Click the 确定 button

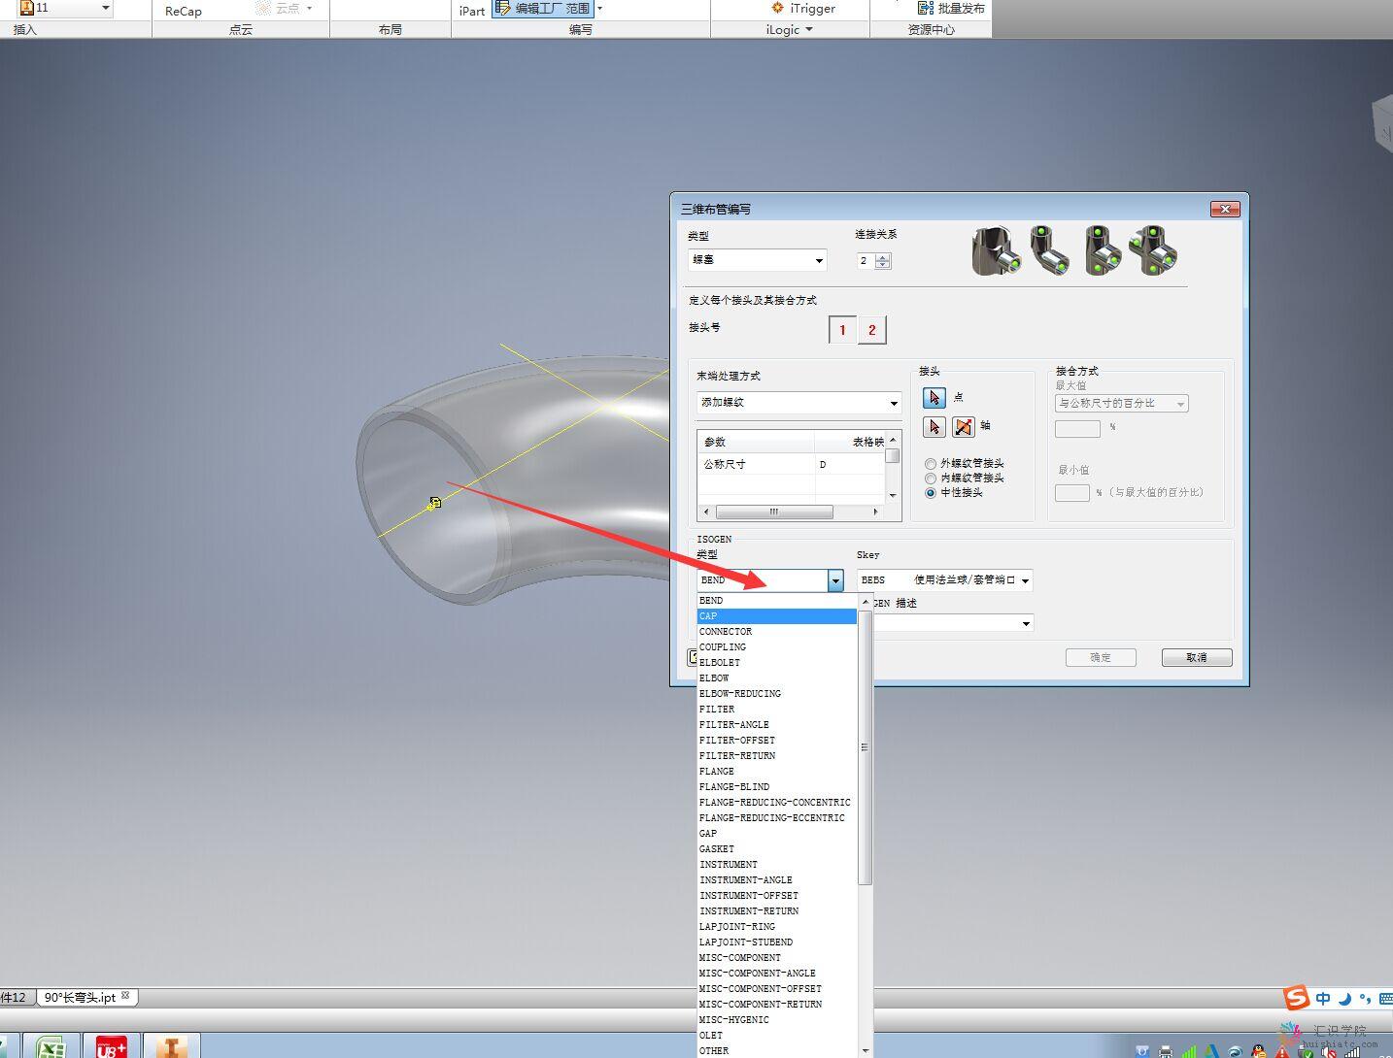click(x=1101, y=658)
